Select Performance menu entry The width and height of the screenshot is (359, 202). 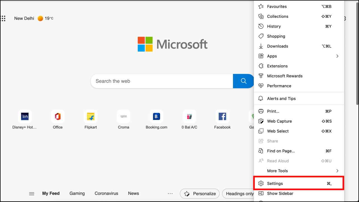299,86
